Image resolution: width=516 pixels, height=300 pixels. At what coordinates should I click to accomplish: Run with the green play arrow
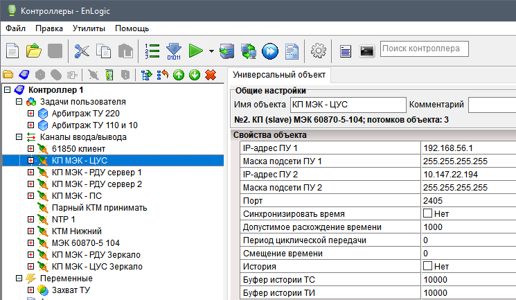[196, 51]
